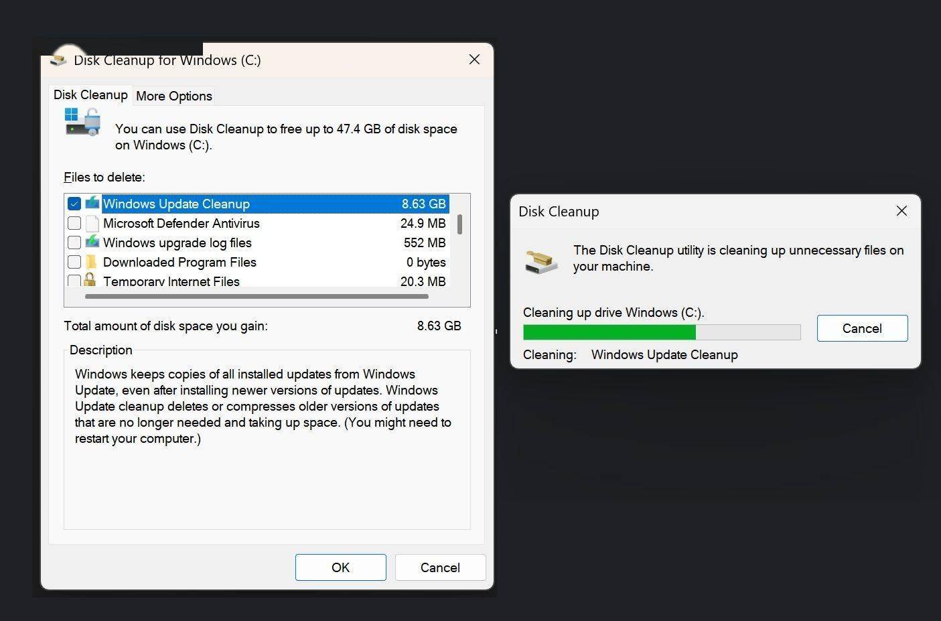Click the Microsoft Defender Antivirus file icon

pyautogui.click(x=92, y=223)
